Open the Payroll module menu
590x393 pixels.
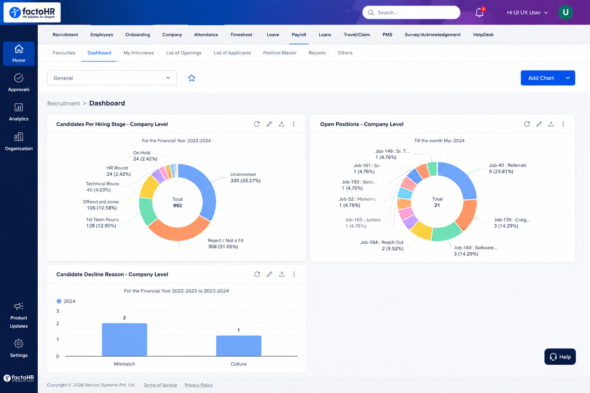pyautogui.click(x=299, y=35)
